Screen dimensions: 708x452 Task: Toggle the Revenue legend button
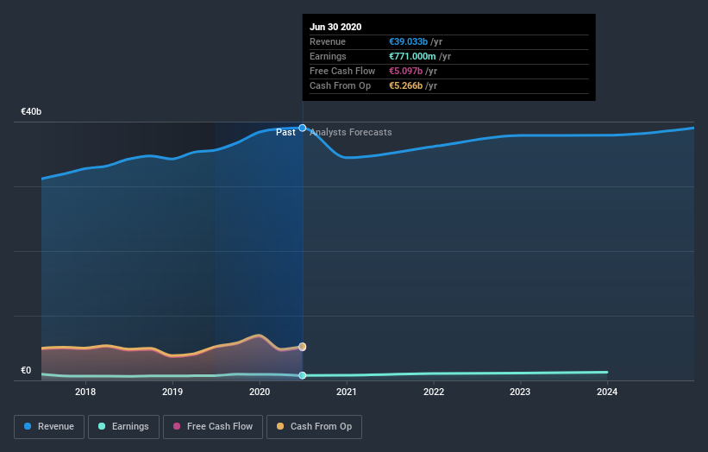[x=49, y=427]
